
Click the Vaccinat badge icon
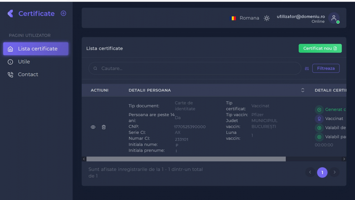319,119
